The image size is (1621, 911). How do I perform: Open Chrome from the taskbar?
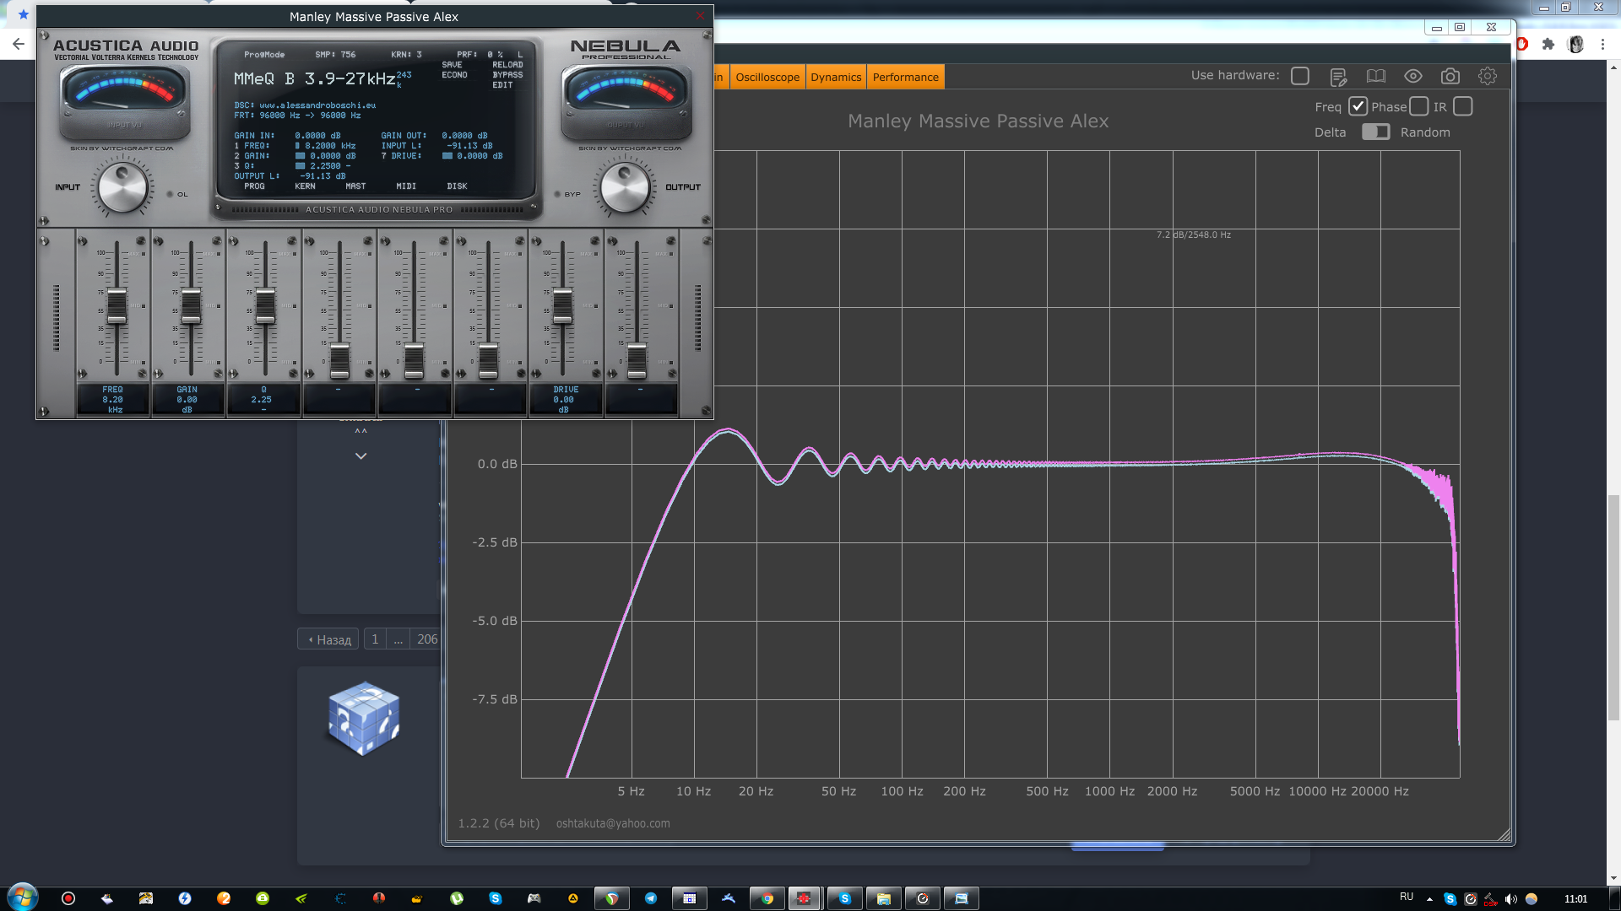(x=767, y=898)
